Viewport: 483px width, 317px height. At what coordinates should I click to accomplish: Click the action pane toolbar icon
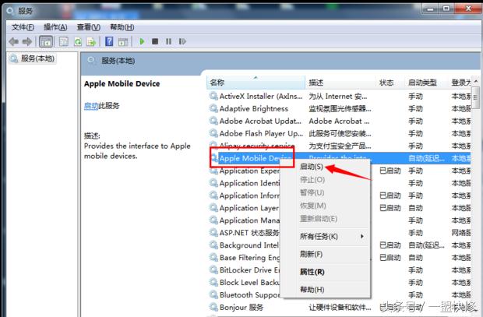coord(123,41)
